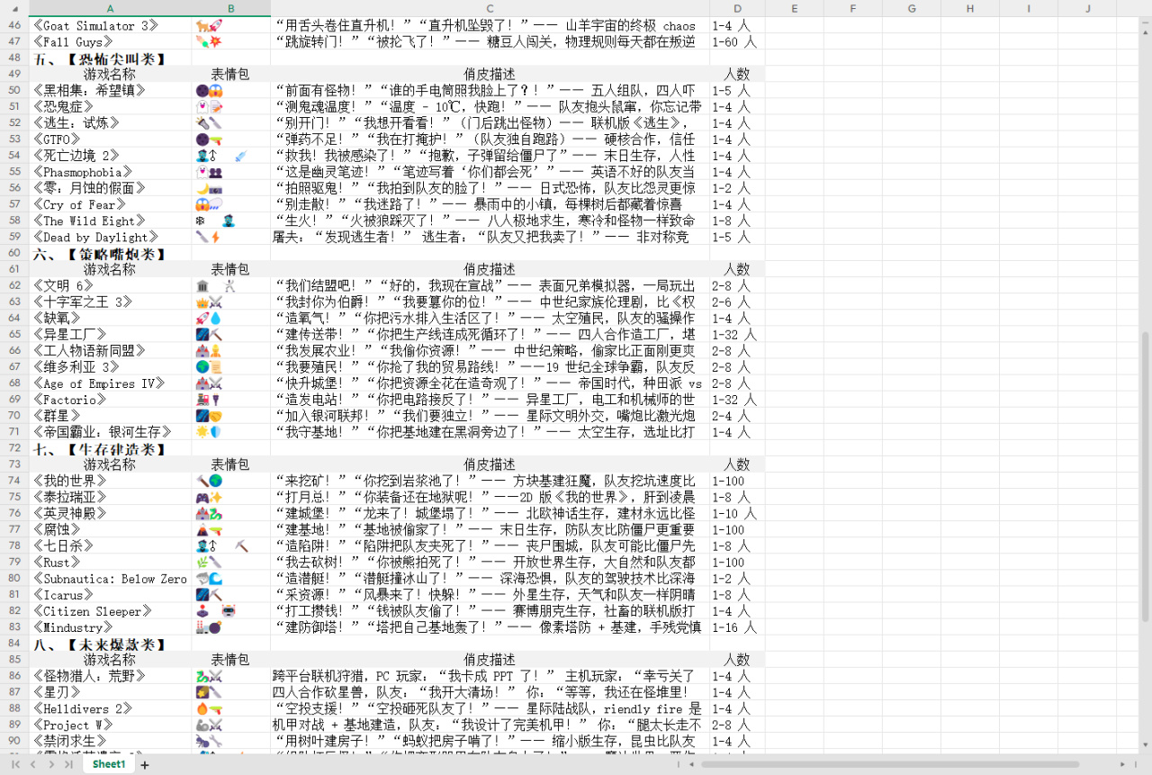The image size is (1152, 775).
Task: Click the description cell starting “空投支援！”
Action: [490, 708]
